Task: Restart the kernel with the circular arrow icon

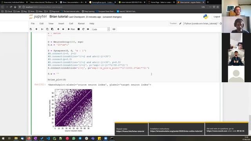Action: click(x=83, y=29)
